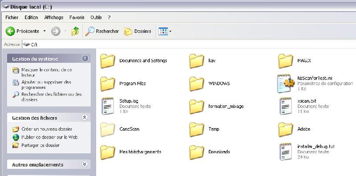Select the xscan.txt document icon
The width and height of the screenshot is (356, 176).
click(x=286, y=106)
